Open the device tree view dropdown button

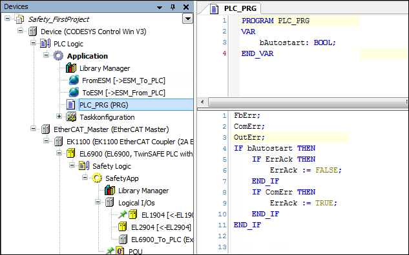[187, 19]
